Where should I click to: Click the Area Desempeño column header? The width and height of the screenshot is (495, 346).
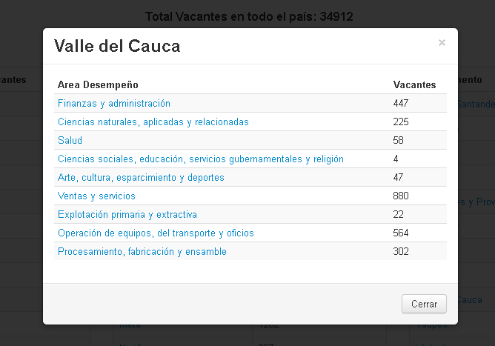[x=98, y=85]
